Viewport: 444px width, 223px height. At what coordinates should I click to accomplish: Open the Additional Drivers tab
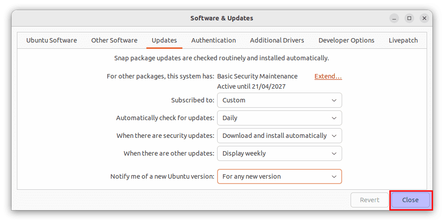[277, 40]
